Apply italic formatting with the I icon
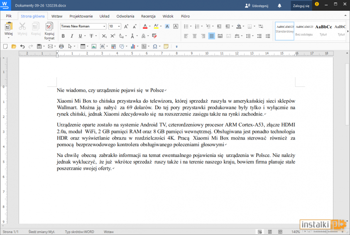This screenshot has height=235, width=350. coord(72,36)
